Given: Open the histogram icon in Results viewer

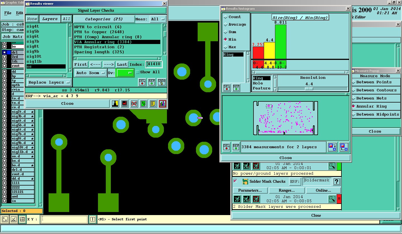Looking at the screenshot, I should (x=162, y=104).
